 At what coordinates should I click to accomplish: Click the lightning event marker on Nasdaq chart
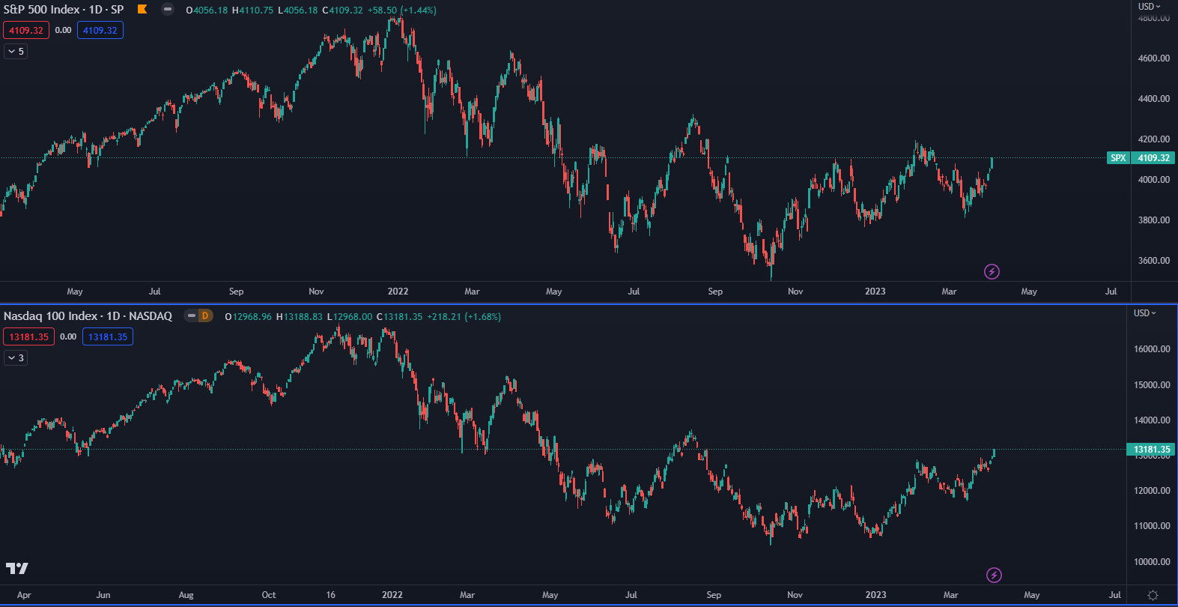pos(994,575)
